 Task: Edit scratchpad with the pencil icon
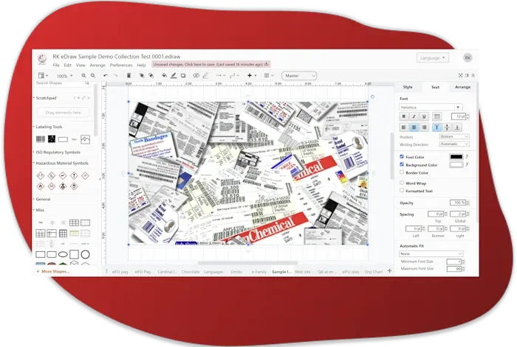click(83, 98)
